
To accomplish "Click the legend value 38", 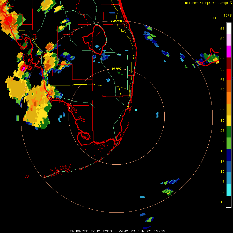I will (222, 100).
